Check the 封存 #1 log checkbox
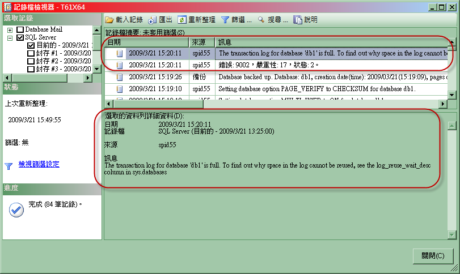 (x=31, y=53)
